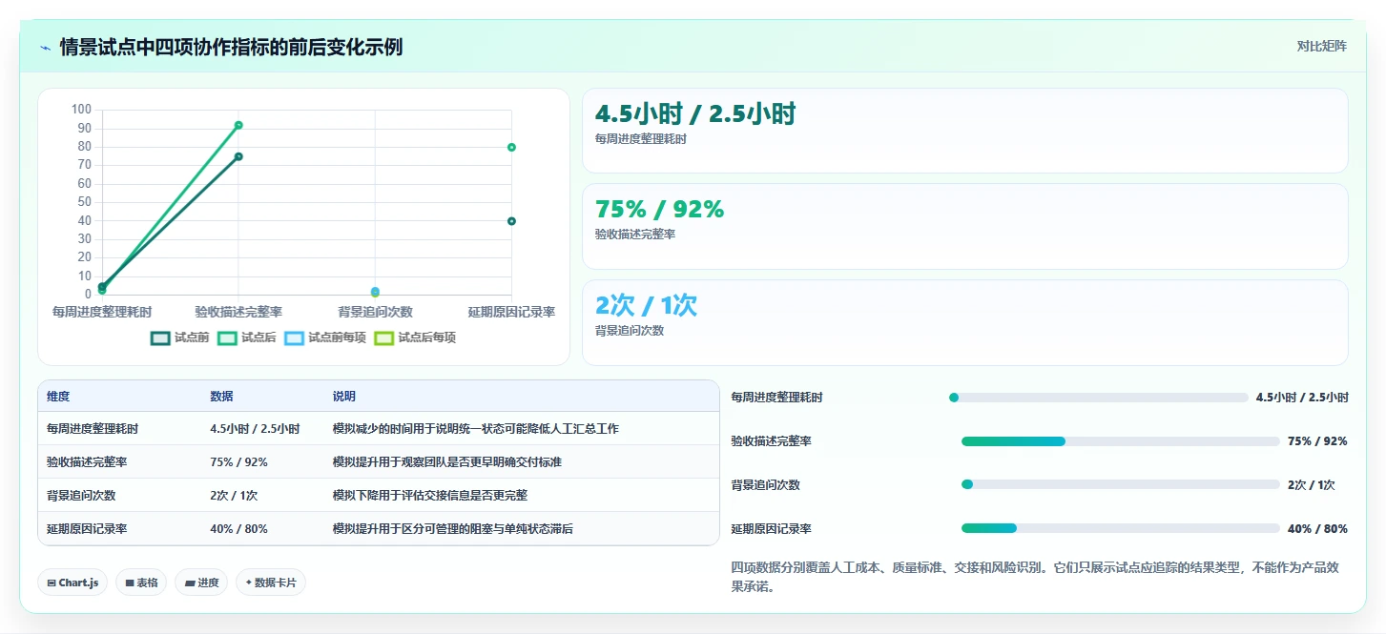Open the 4.5小时 / 2.5小时 data card
Viewport: 1386px width, 634px height.
point(965,131)
